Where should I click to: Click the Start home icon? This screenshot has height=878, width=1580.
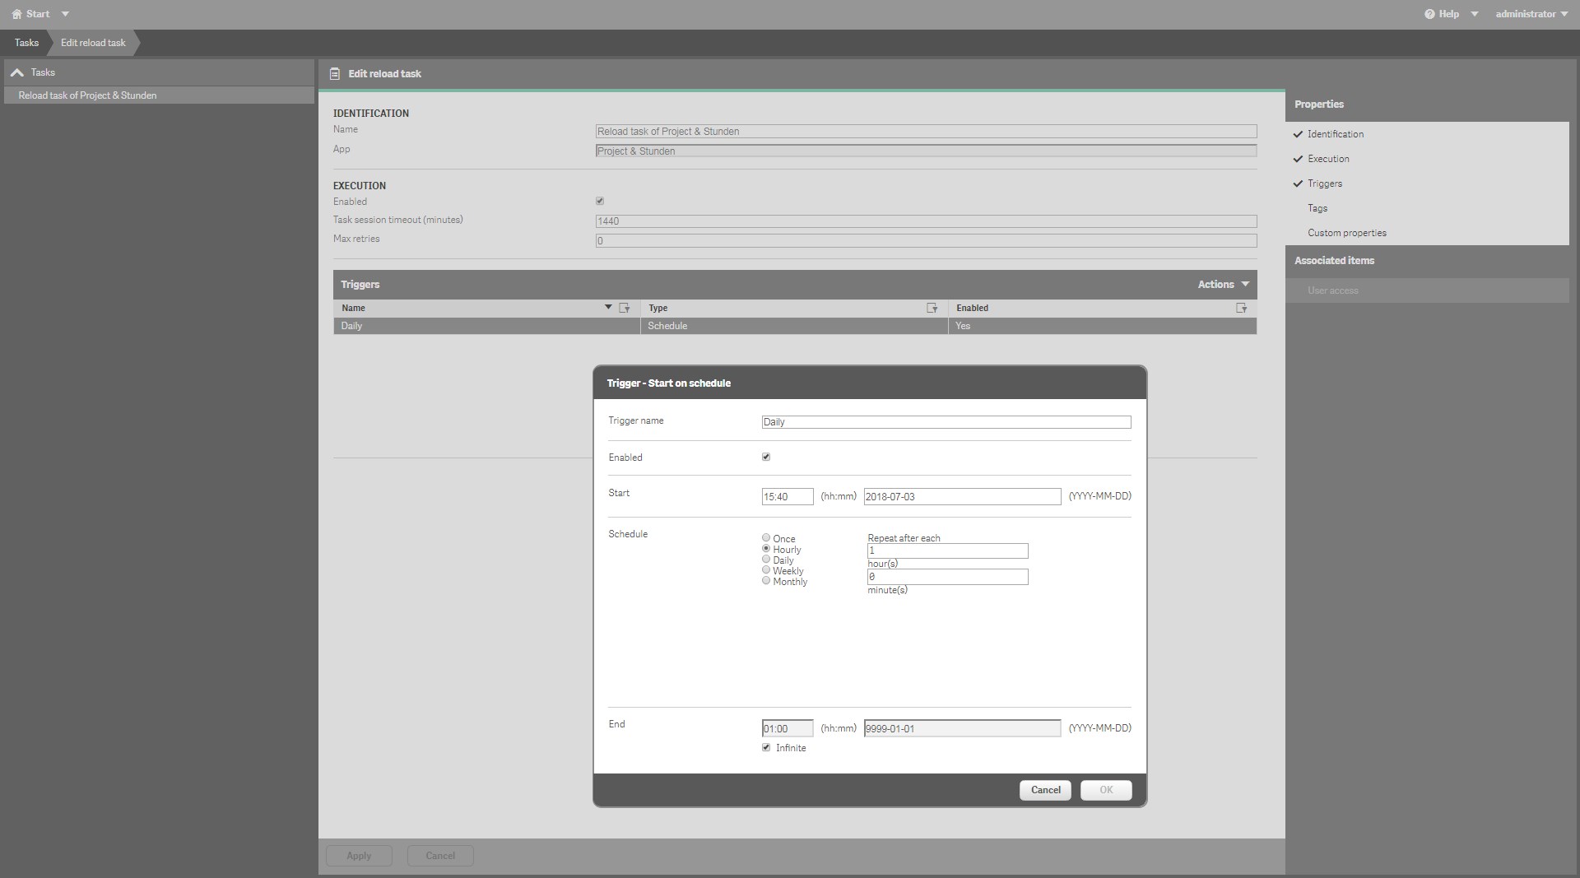tap(16, 14)
